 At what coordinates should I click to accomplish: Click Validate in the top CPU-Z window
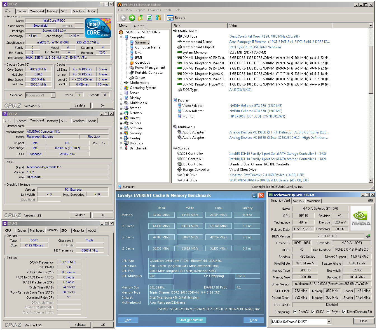80,105
